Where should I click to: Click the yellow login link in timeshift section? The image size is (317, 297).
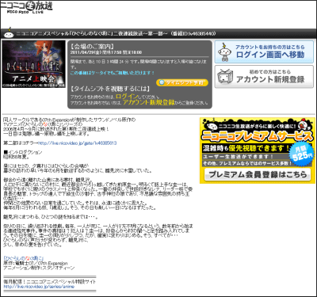[127, 97]
